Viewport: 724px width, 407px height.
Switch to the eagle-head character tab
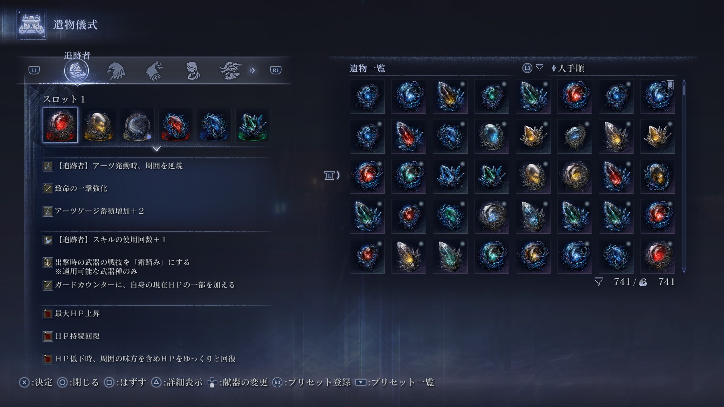click(116, 70)
